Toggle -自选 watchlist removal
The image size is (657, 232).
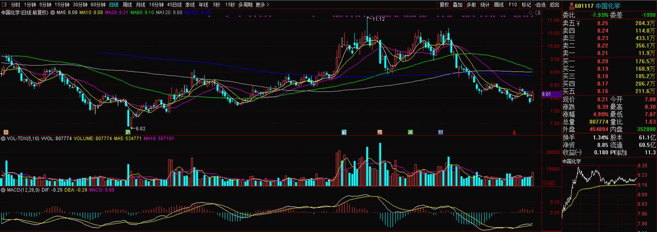(540, 4)
